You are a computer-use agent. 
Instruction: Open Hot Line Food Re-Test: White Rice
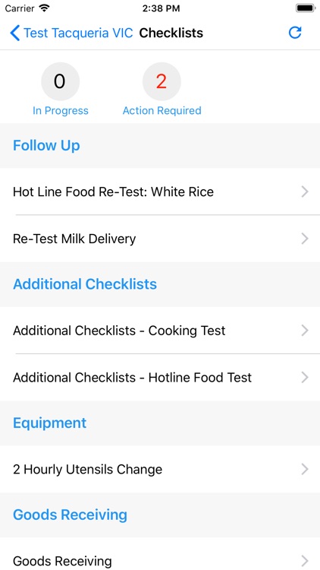click(160, 192)
